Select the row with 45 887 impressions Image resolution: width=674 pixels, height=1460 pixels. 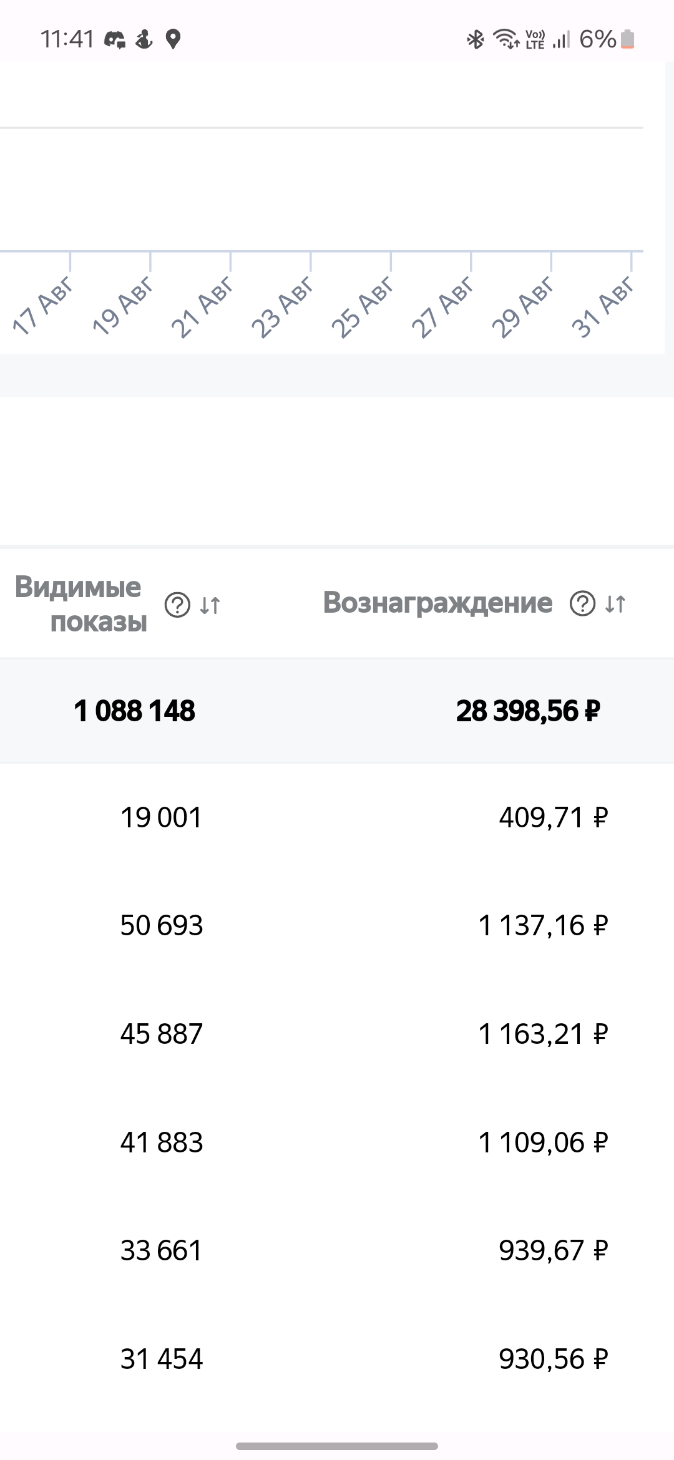337,1034
